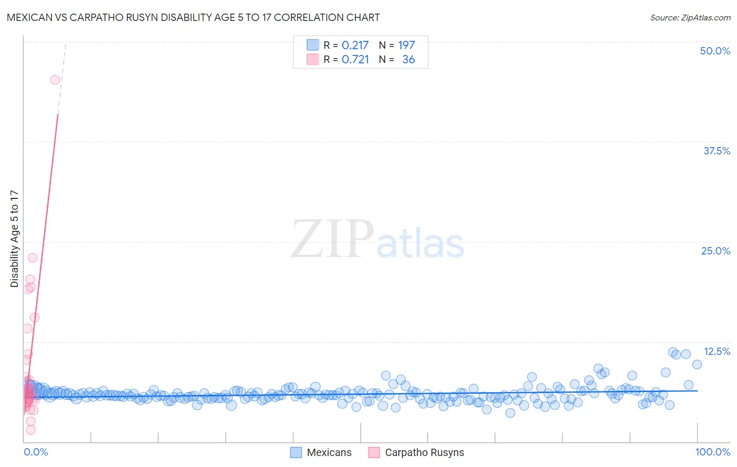Click the pink swatch beside R = 0.721
The height and width of the screenshot is (467, 737).
(x=313, y=59)
